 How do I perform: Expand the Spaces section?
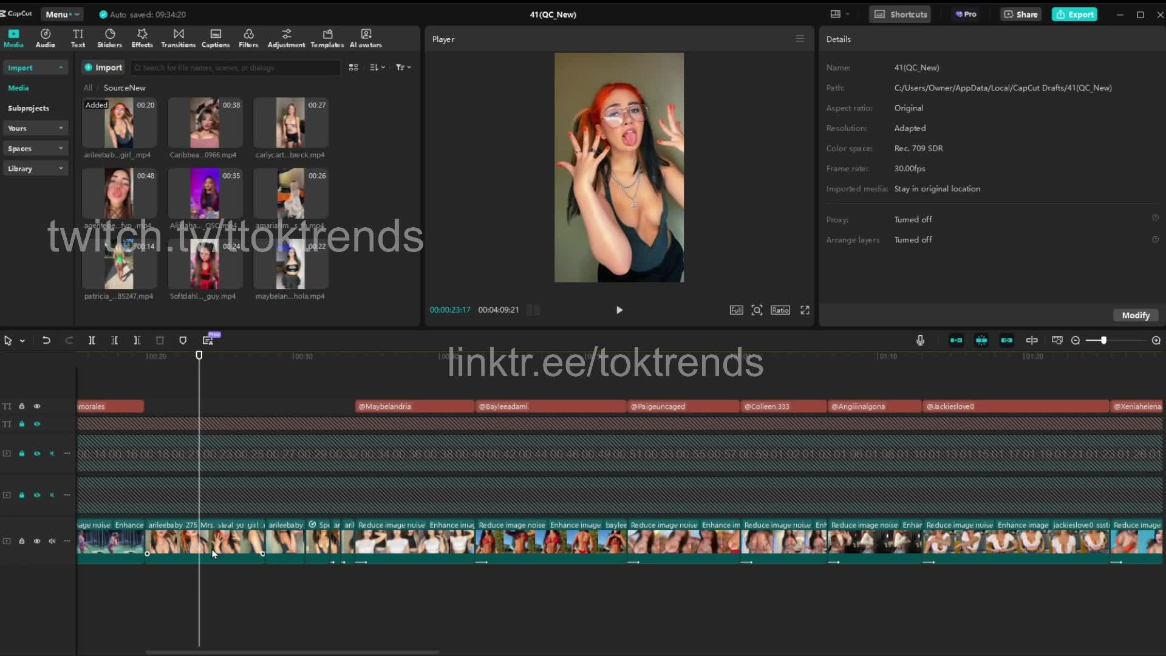coord(35,148)
